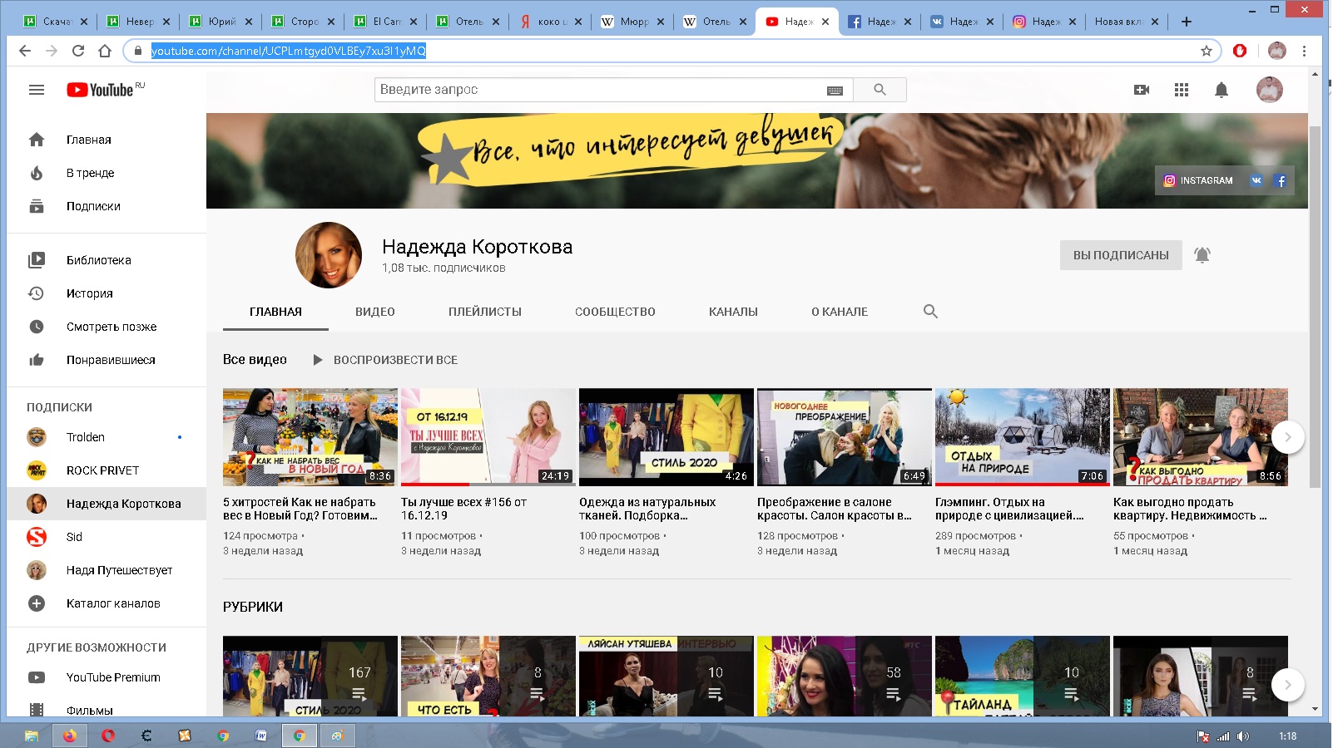Open the YouTube apps grid
The height and width of the screenshot is (748, 1333).
click(1182, 90)
